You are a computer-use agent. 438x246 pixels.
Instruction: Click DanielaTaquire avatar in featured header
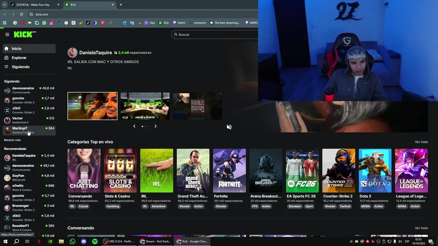tap(72, 53)
